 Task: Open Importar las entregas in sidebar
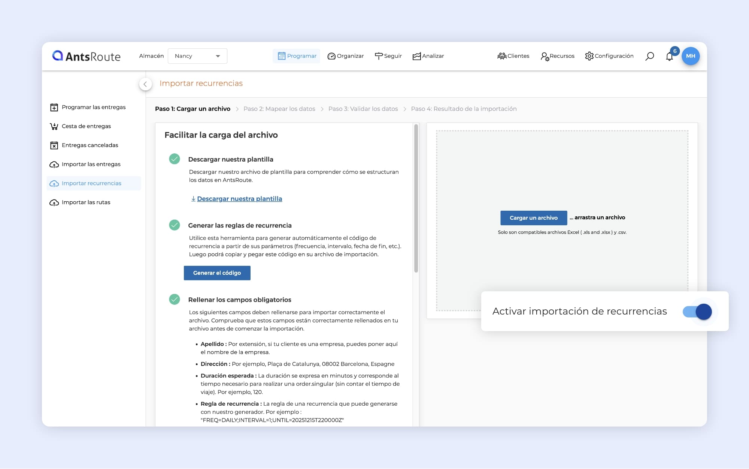(91, 164)
